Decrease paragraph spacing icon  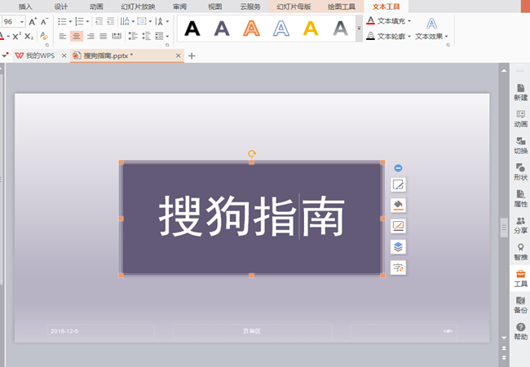pos(146,36)
